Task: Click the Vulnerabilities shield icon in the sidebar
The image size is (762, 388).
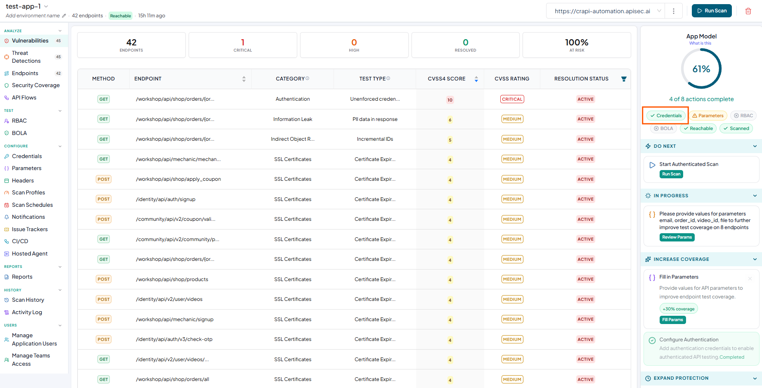Action: 7,41
